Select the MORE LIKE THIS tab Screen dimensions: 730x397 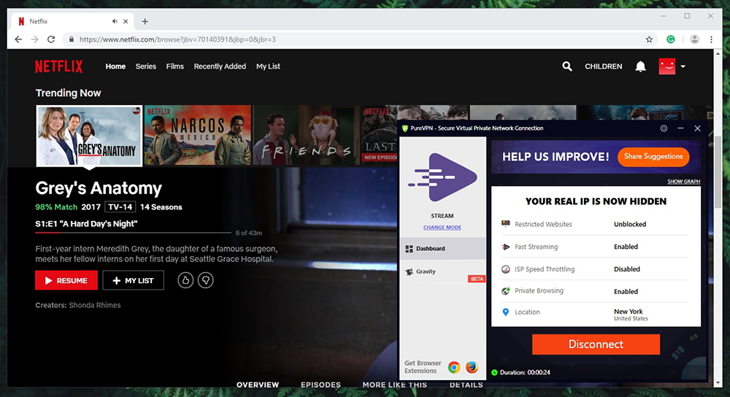395,385
